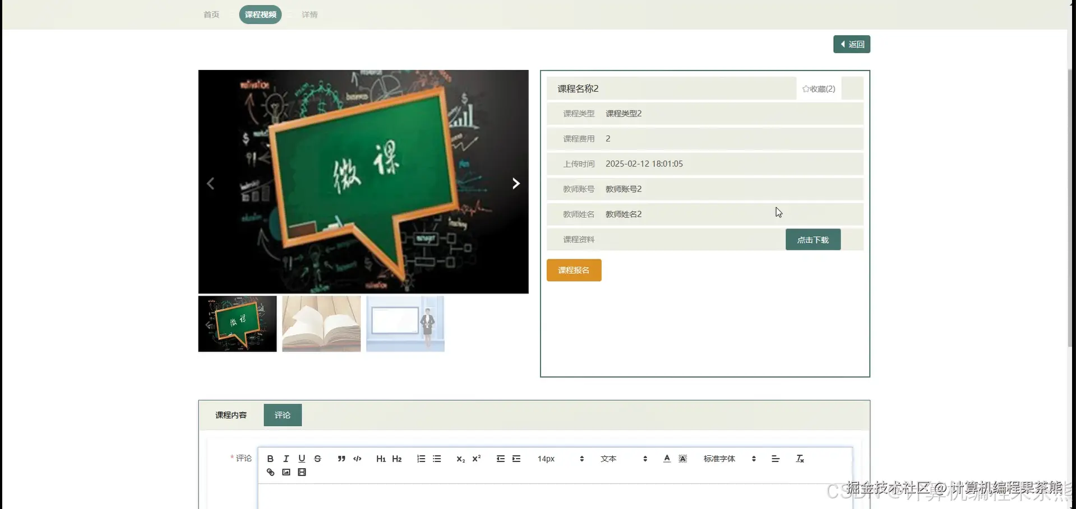
Task: Toggle the bullet list formatting
Action: tap(437, 458)
